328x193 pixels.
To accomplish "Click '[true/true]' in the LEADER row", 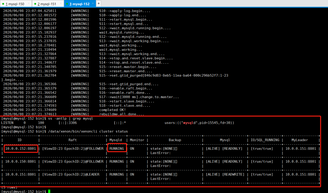I will tap(262, 175).
